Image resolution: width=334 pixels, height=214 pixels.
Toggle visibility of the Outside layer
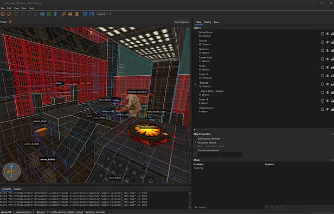pos(327,42)
